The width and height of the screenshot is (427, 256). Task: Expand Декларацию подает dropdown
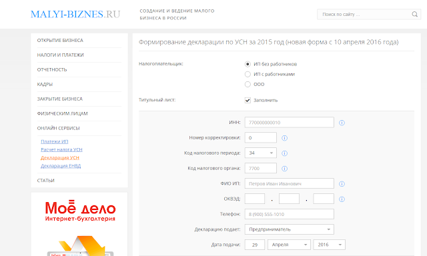coord(289,229)
